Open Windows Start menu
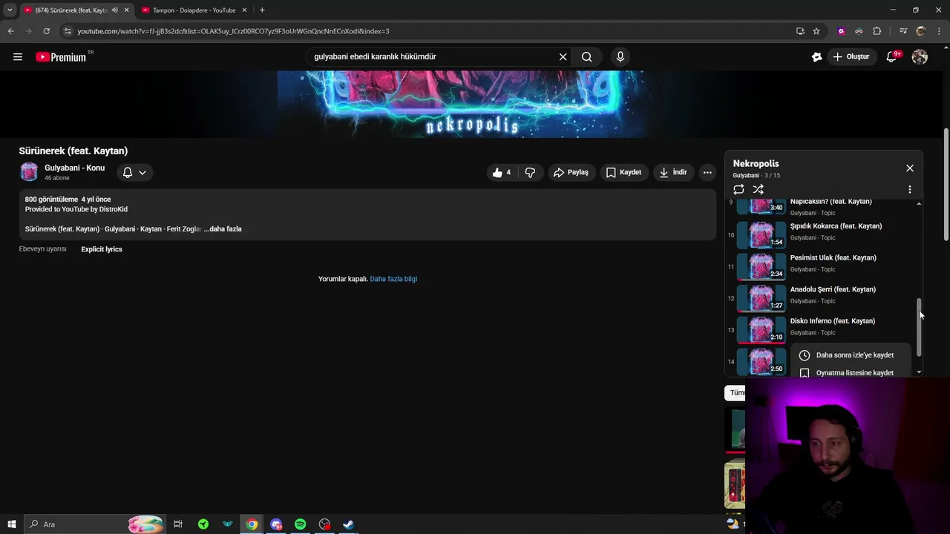950x534 pixels. (x=11, y=524)
